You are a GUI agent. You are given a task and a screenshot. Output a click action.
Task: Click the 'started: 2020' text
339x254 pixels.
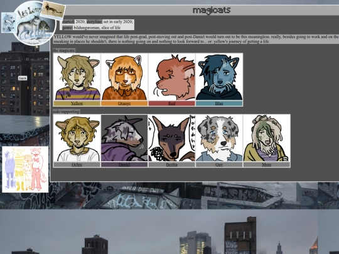point(74,22)
